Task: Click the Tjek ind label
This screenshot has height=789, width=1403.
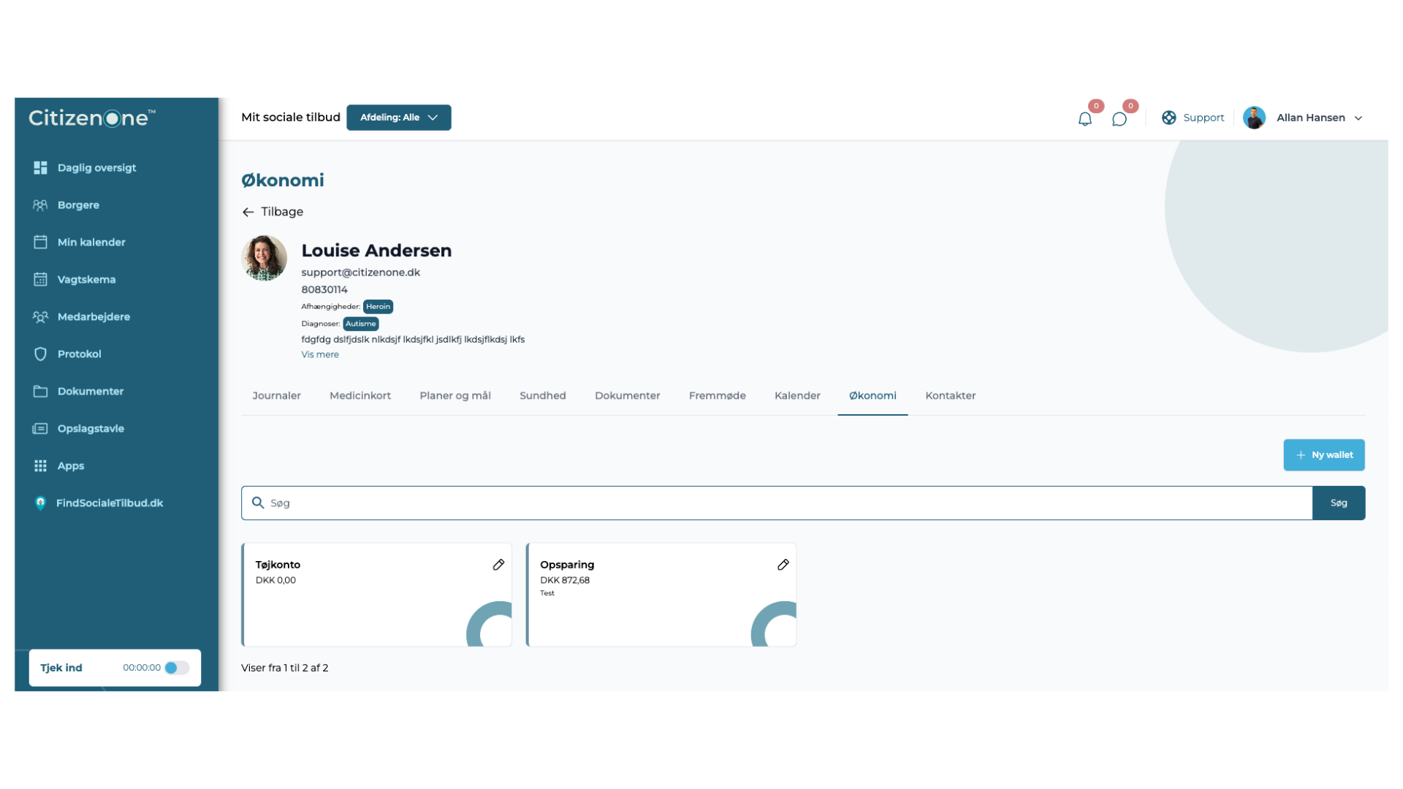Action: [x=61, y=668]
